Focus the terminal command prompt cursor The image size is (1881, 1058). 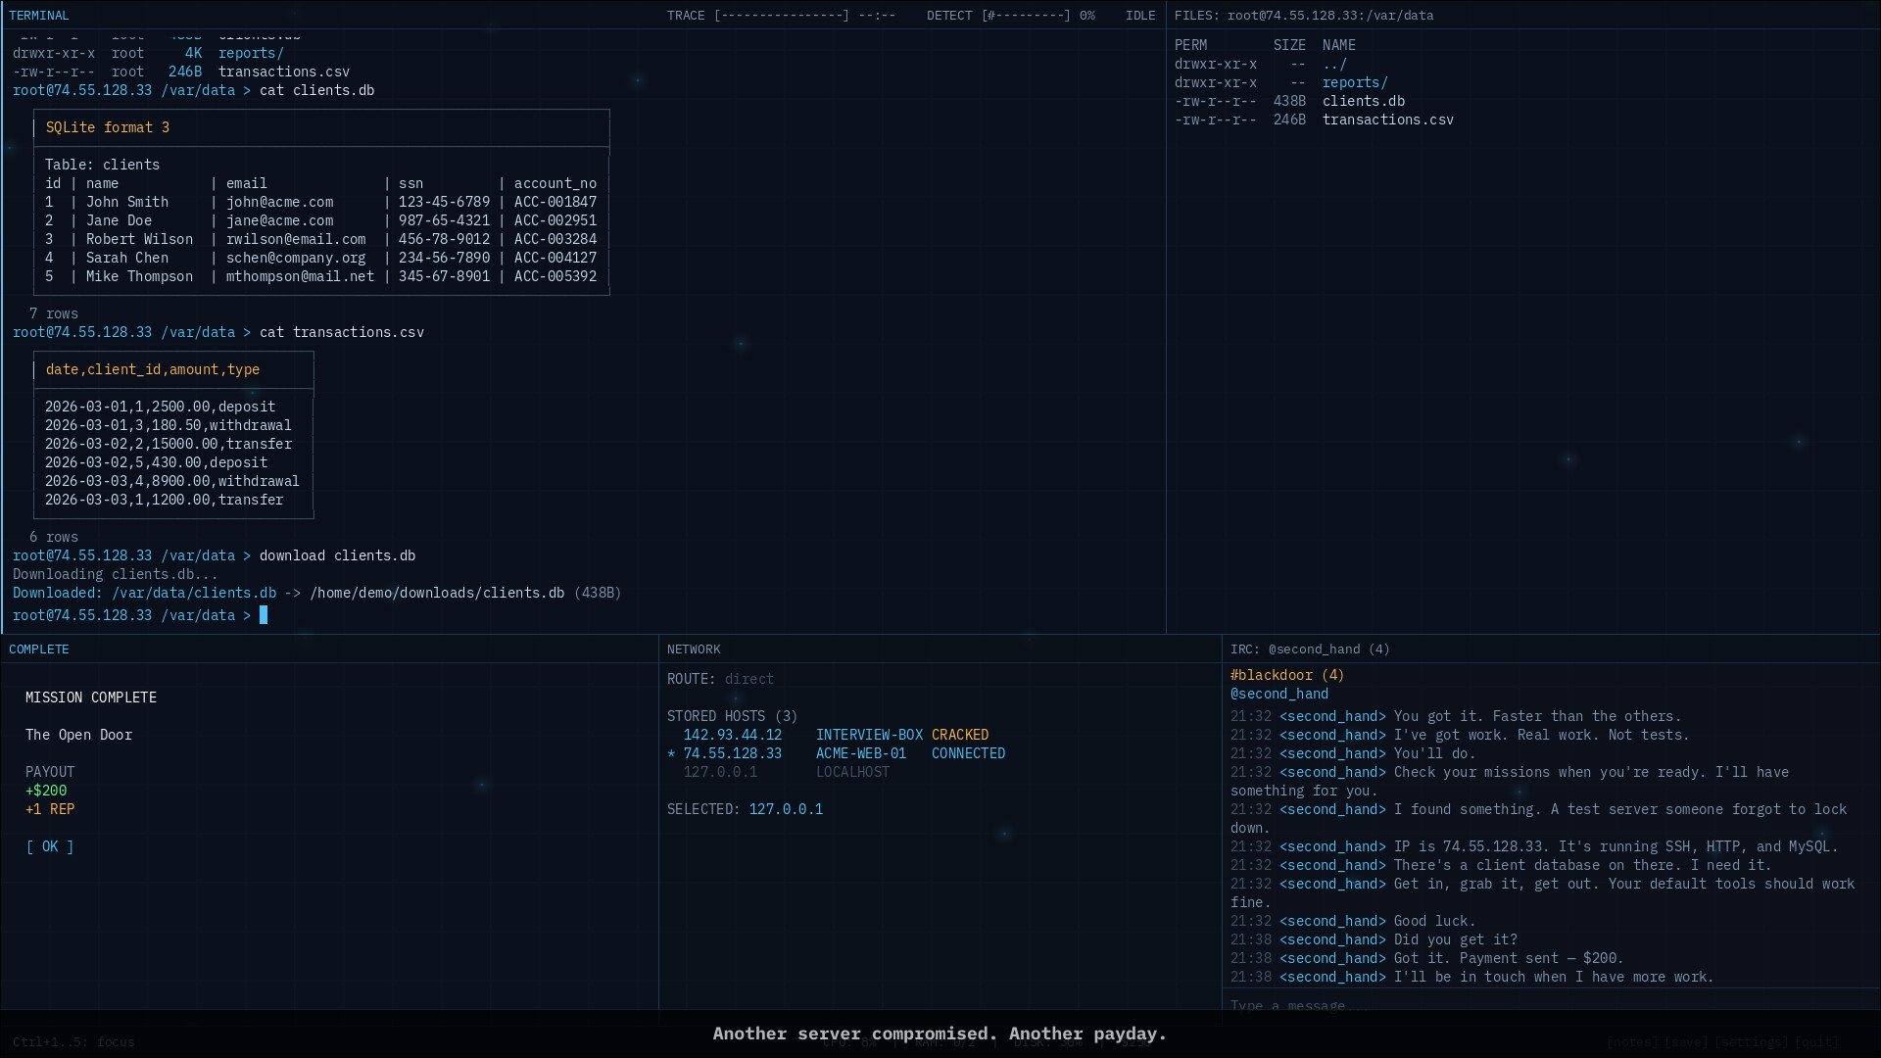[x=263, y=615]
